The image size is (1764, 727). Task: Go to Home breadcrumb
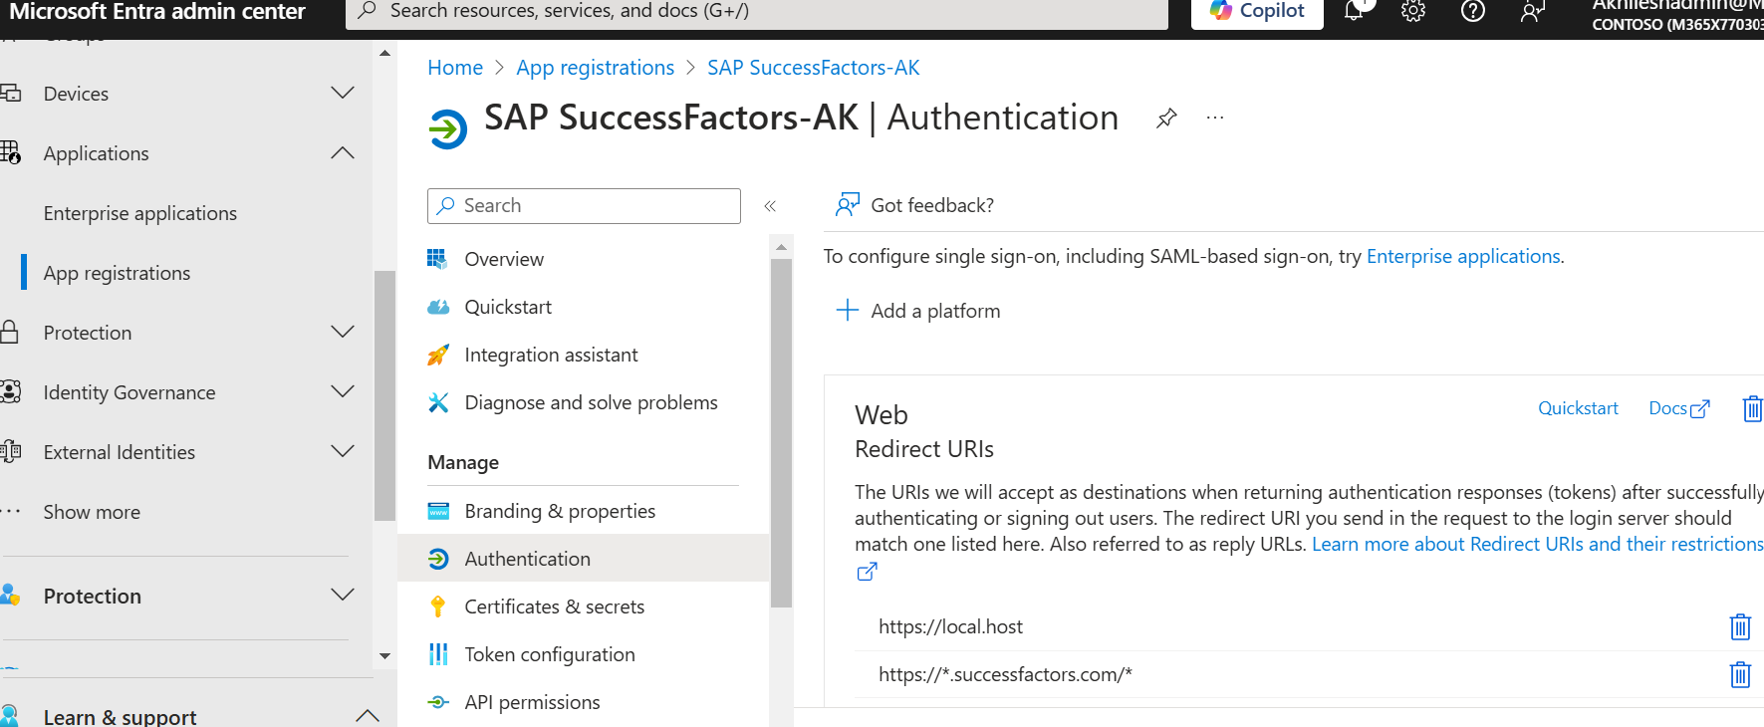coord(455,68)
